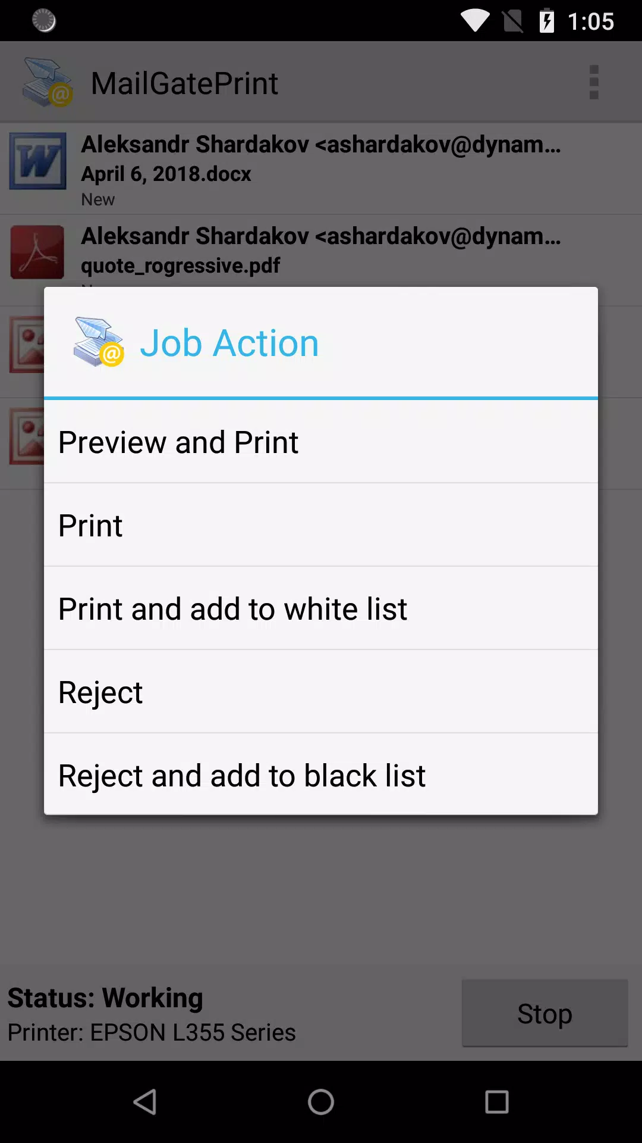This screenshot has width=642, height=1143.
Task: Open the three-dot overflow menu
Action: pyautogui.click(x=593, y=82)
